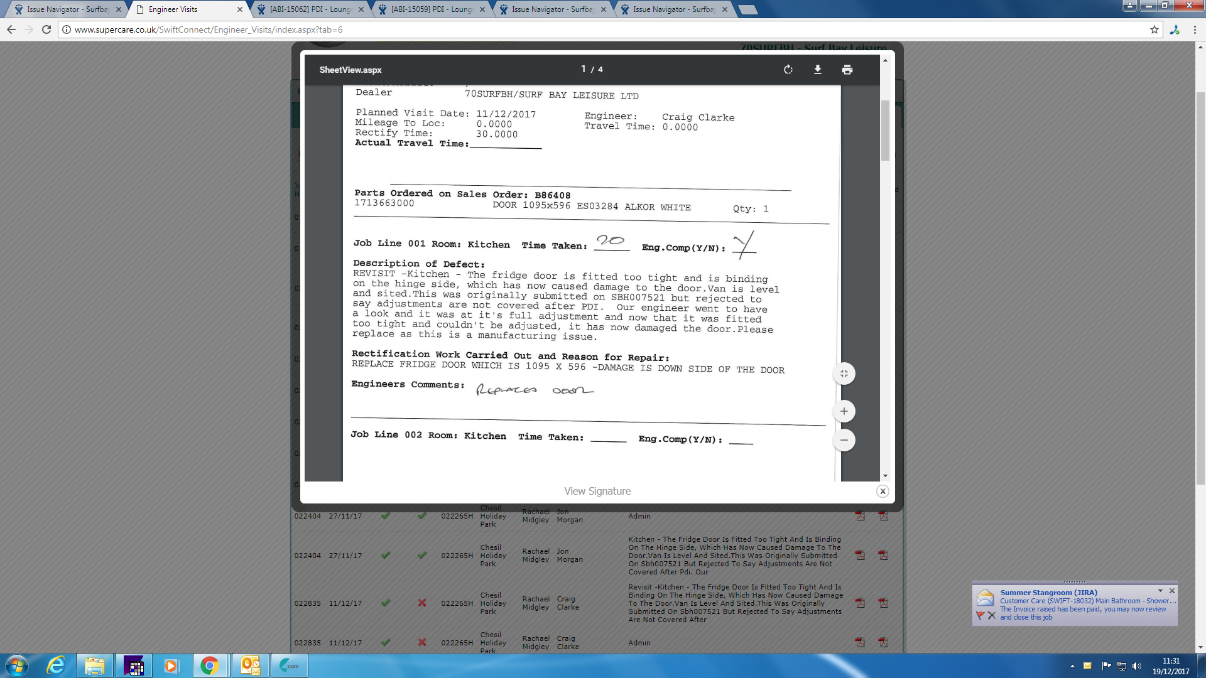This screenshot has height=678, width=1206.
Task: Open Summer Stangroom JIRA notification
Action: 1048,593
